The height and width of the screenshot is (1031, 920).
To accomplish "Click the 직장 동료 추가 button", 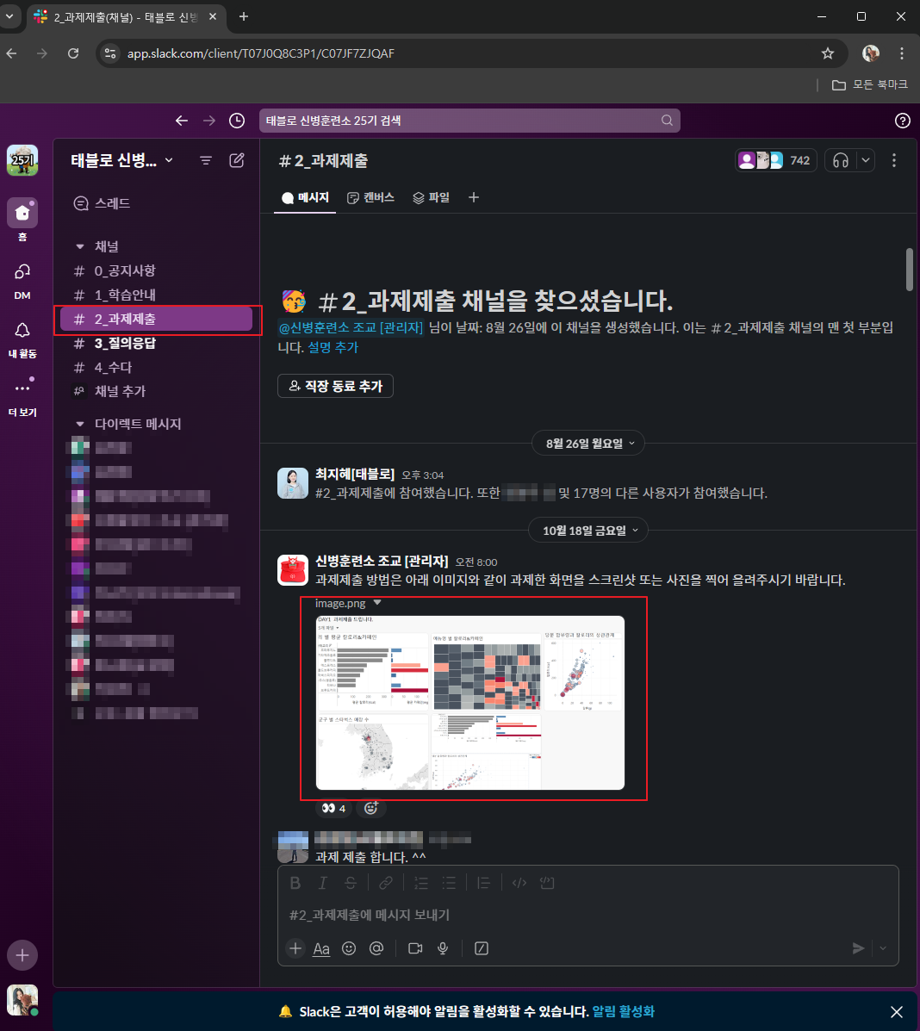I will pos(335,386).
